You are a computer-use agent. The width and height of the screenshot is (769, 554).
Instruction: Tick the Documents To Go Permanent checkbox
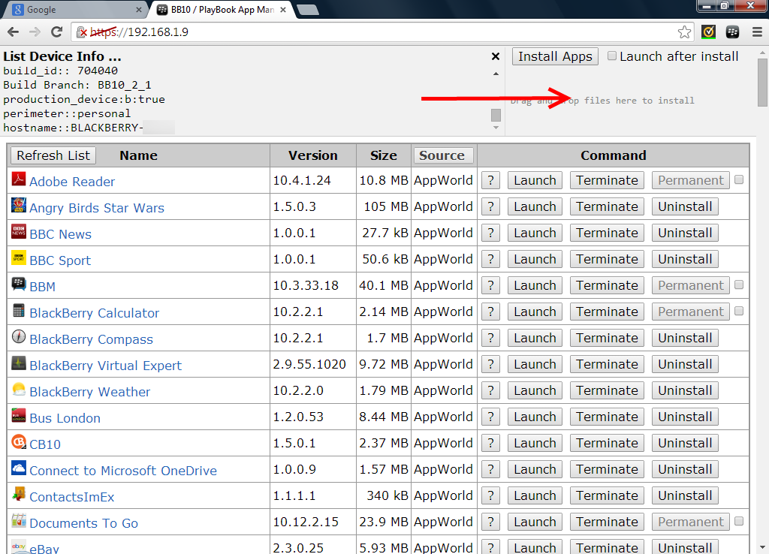[739, 521]
